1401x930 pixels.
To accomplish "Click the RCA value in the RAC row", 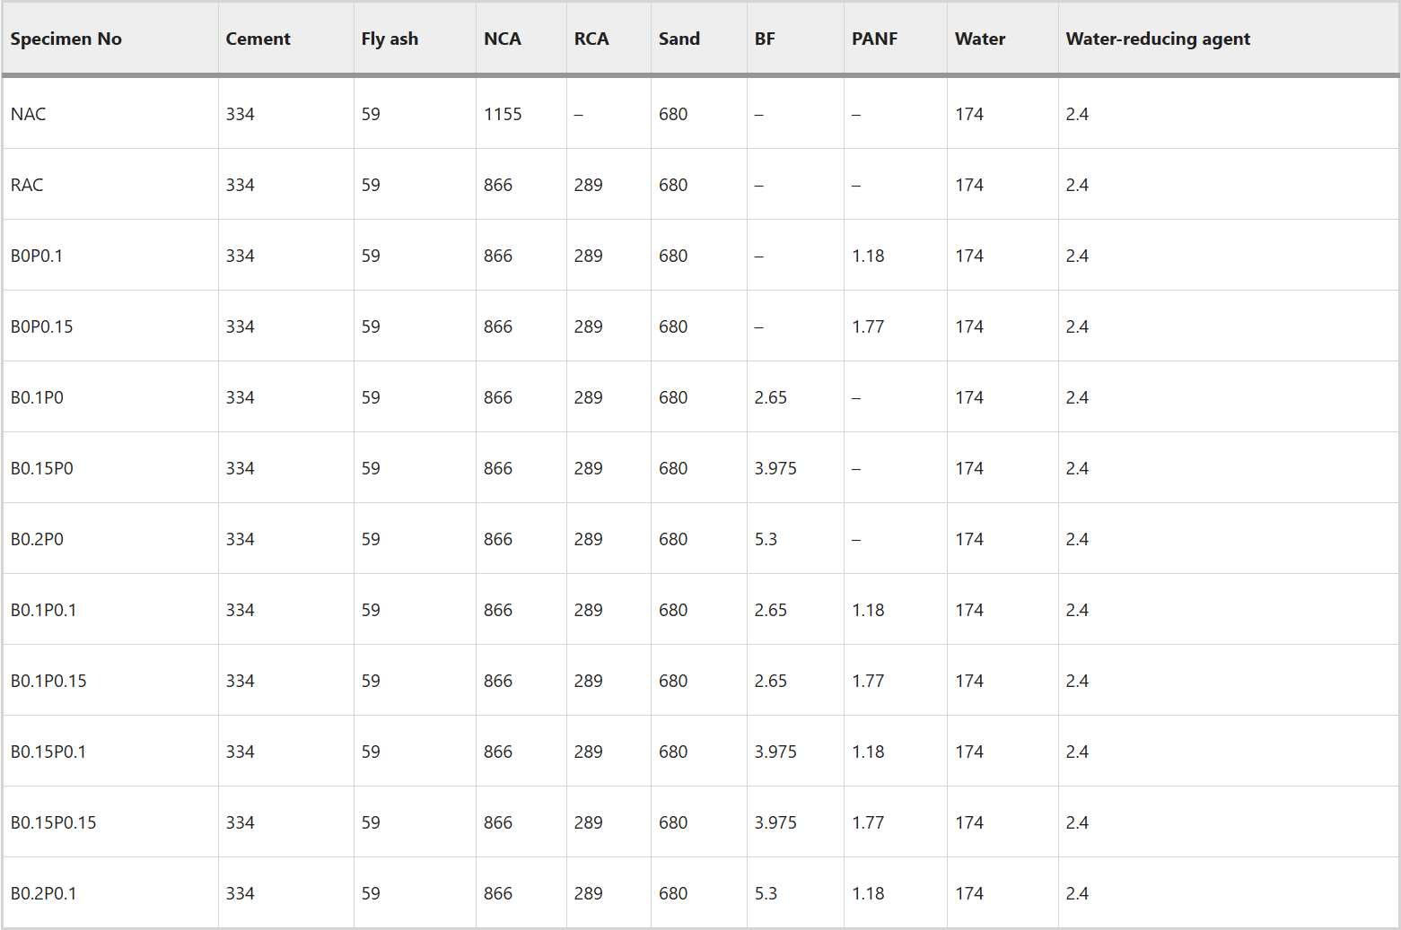I will [589, 185].
